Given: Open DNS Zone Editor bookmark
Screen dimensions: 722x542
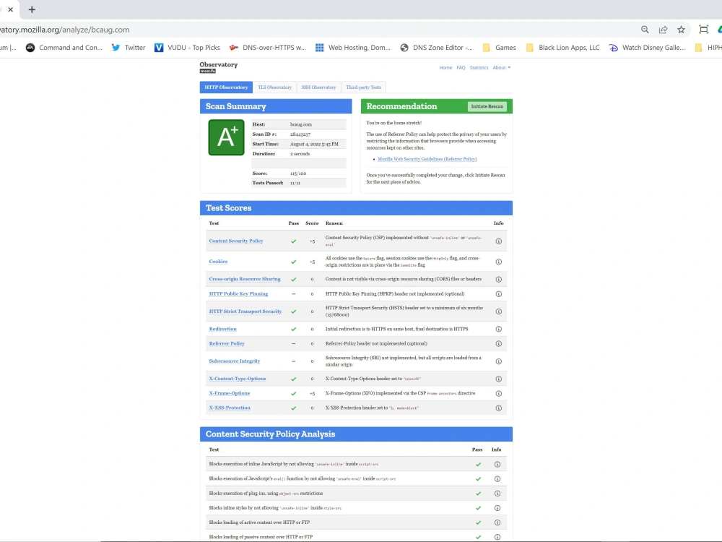Looking at the screenshot, I should coord(436,48).
